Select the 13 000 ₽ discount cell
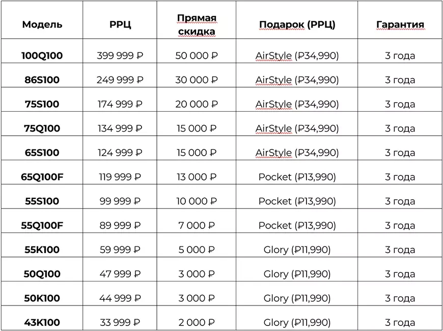Viewport: 443px width, 331px height. 197,177
